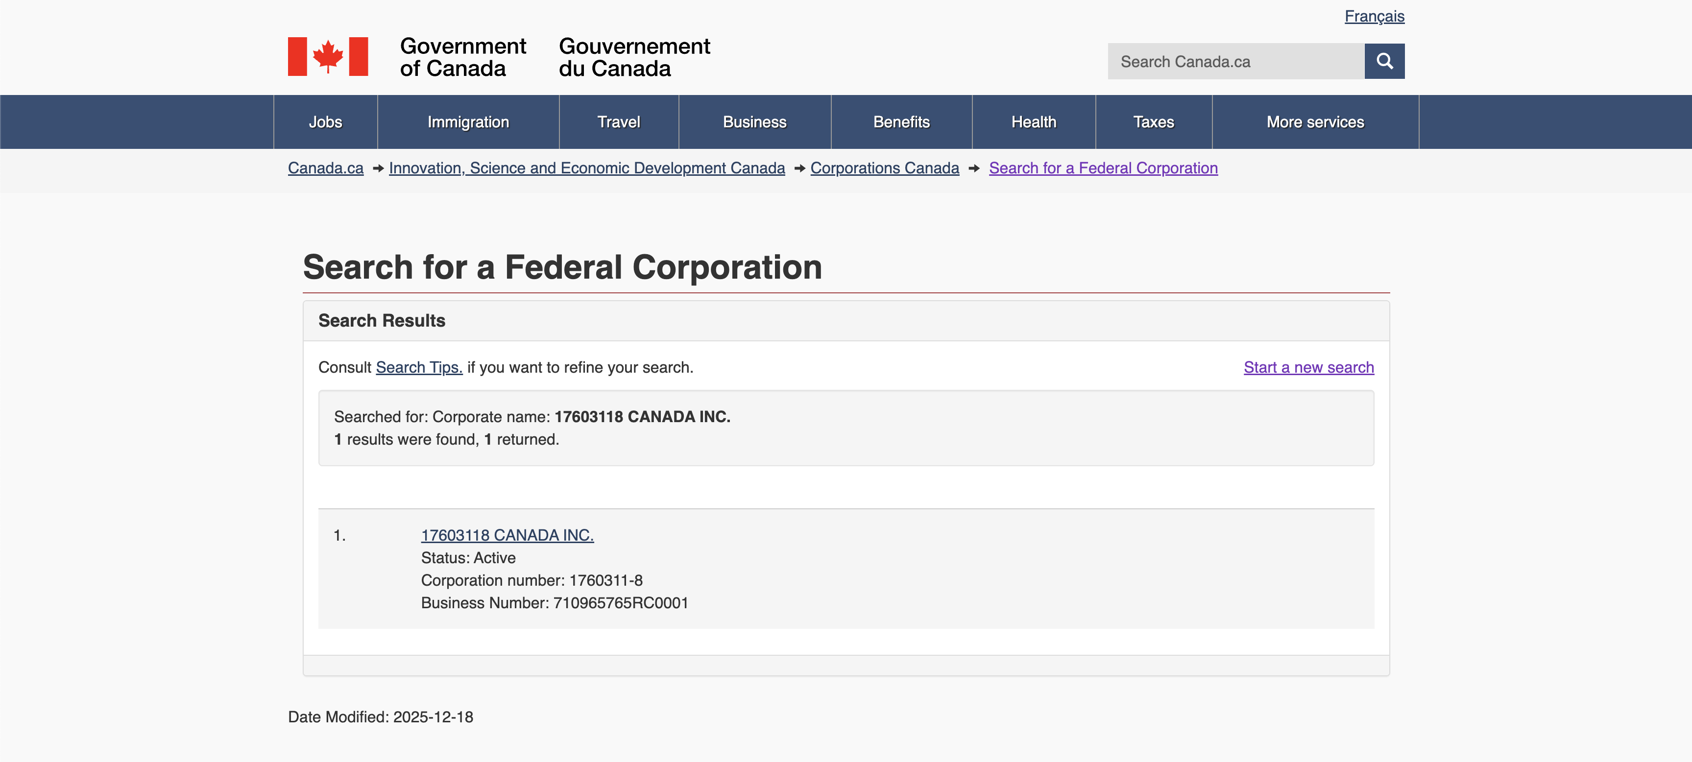Open the Search Tips link
Viewport: 1692px width, 762px height.
[x=418, y=367]
